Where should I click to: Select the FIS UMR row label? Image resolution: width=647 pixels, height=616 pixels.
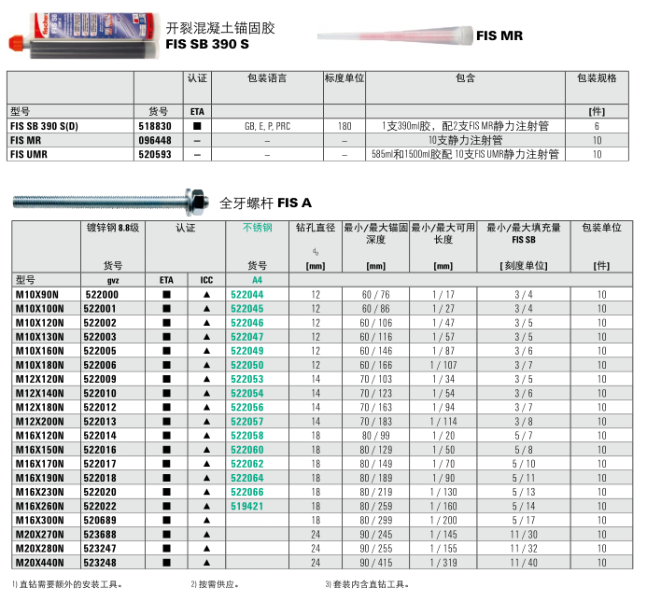pos(29,154)
